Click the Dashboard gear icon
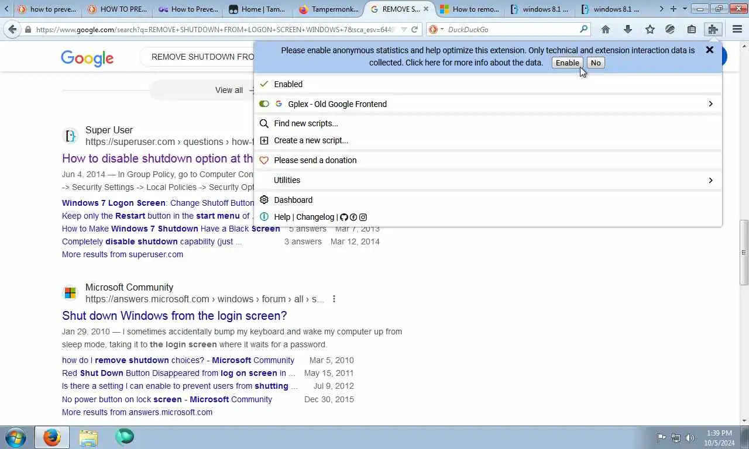This screenshot has height=449, width=749. click(264, 200)
